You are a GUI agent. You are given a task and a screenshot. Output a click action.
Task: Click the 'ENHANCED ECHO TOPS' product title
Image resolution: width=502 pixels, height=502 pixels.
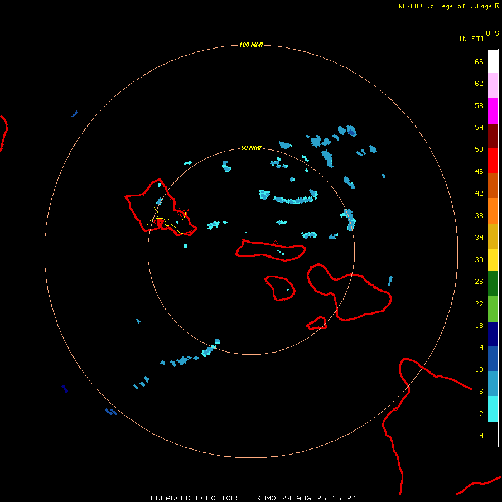point(196,498)
